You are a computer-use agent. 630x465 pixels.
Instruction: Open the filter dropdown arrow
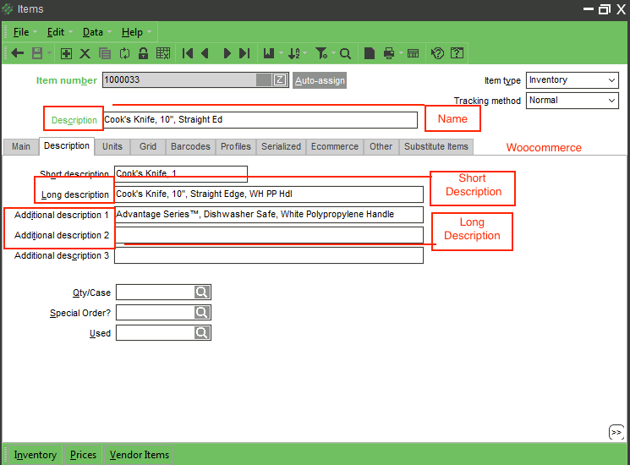[333, 53]
